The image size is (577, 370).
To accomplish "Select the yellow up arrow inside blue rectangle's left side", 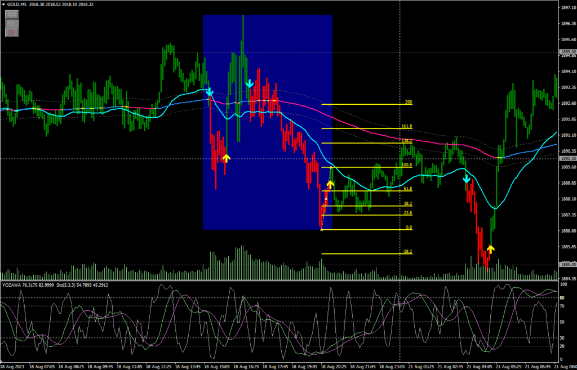I will (x=226, y=158).
